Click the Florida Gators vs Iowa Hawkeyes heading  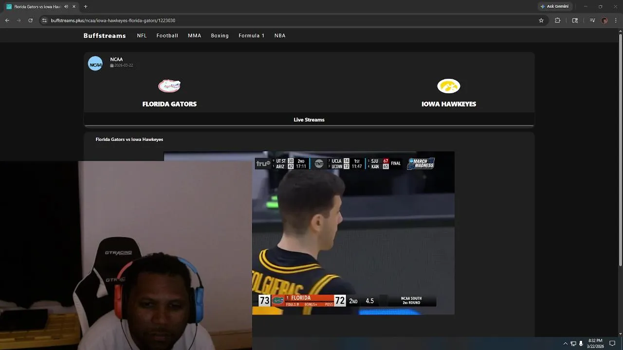tap(129, 140)
